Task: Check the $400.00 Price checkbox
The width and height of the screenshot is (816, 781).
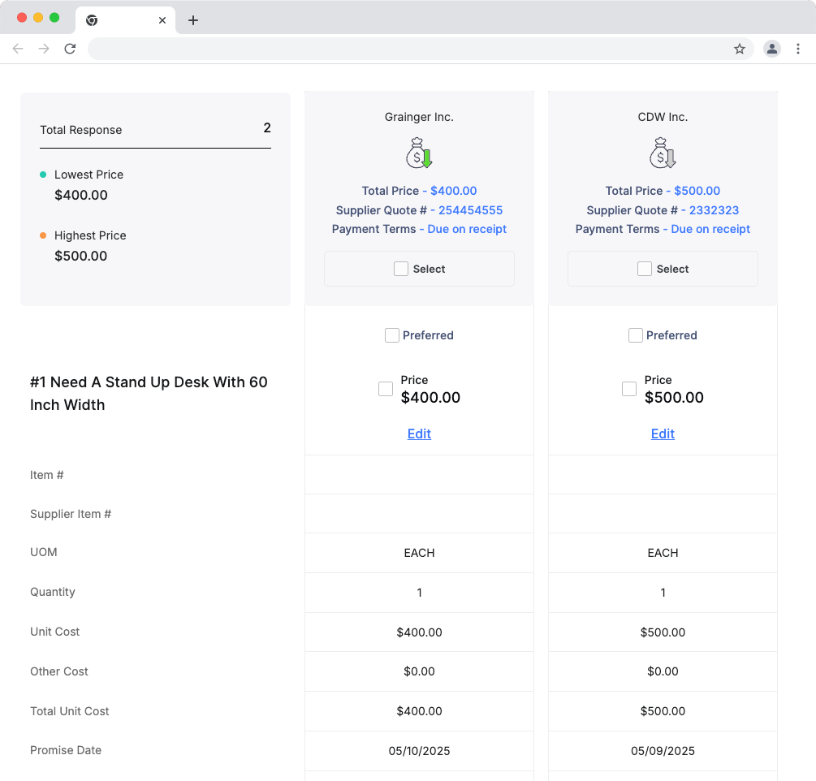Action: [x=386, y=389]
